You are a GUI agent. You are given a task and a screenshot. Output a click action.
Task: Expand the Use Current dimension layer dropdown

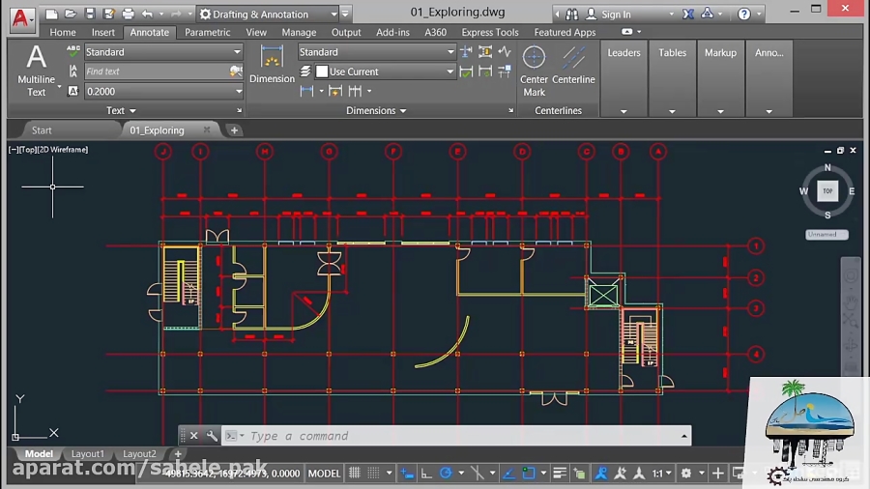tap(450, 72)
